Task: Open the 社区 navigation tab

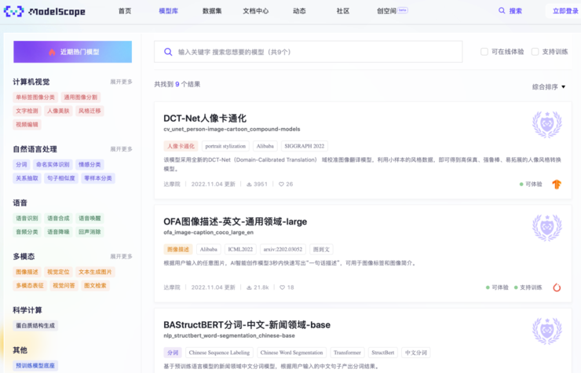Action: coord(343,11)
